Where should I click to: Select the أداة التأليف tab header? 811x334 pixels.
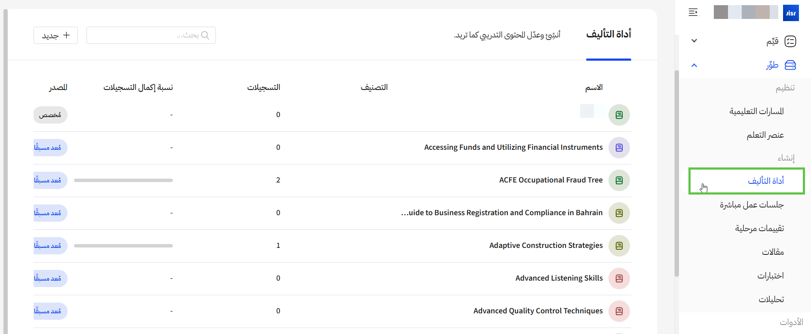[608, 34]
